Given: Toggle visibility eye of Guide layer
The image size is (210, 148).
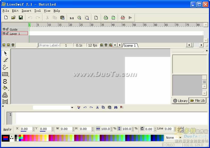Looking at the screenshot, I should 4,29.
